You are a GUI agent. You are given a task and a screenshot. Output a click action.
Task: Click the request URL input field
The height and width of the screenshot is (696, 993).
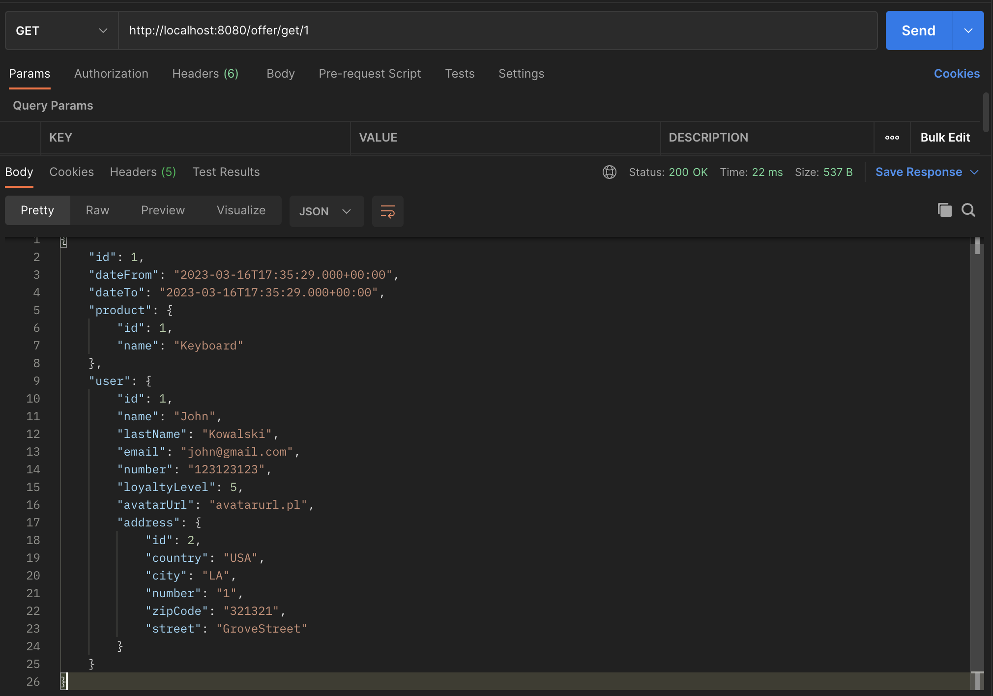(442, 30)
